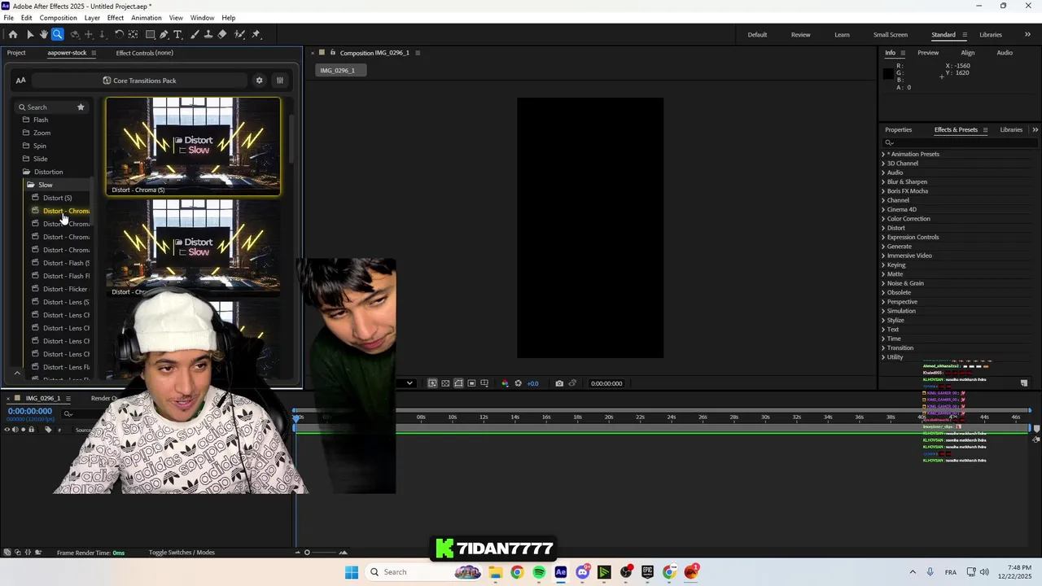
Task: Click the lock column switch
Action: point(32,430)
